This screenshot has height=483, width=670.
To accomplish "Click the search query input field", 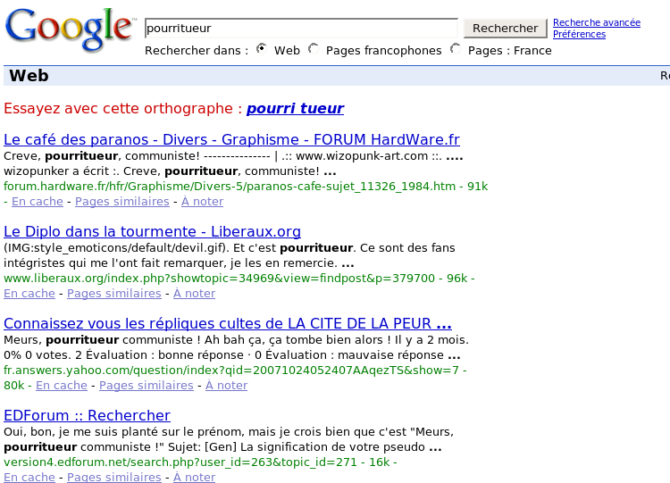I will point(300,28).
